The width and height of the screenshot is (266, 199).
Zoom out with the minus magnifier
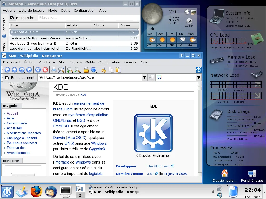pos(77,70)
